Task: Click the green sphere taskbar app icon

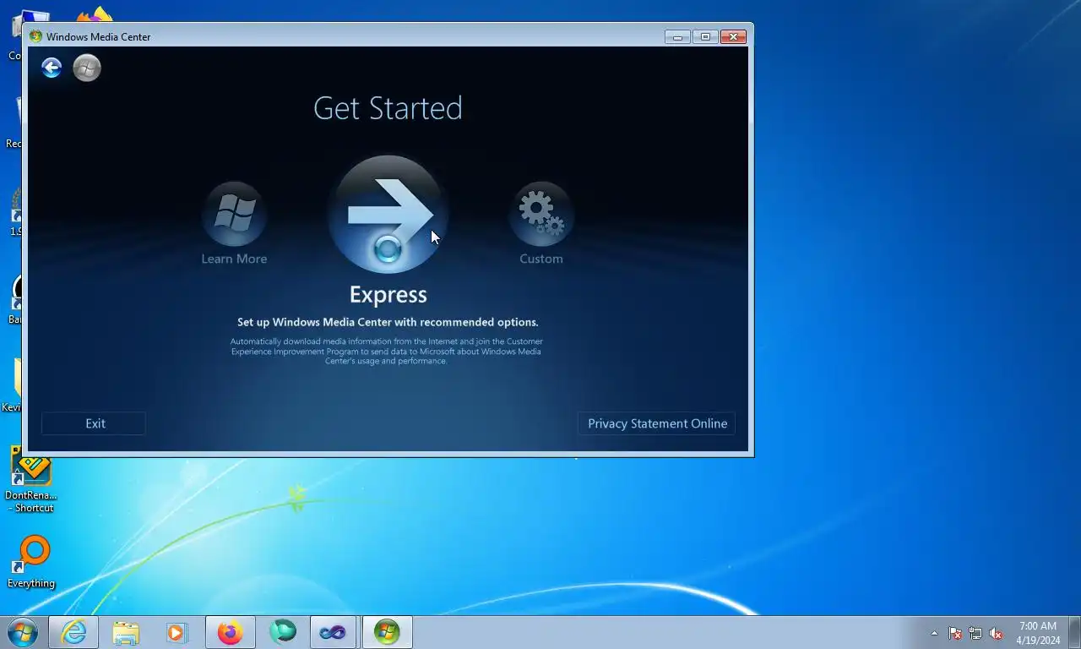Action: click(282, 632)
